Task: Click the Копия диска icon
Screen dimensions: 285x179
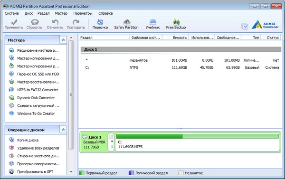Action: click(x=11, y=140)
